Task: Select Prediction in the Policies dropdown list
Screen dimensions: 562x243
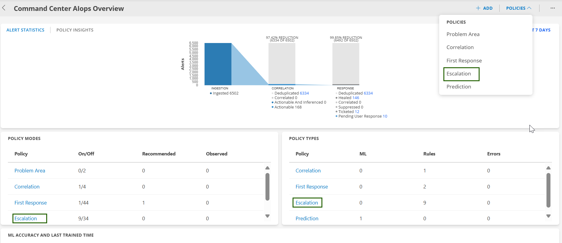Action: point(459,87)
